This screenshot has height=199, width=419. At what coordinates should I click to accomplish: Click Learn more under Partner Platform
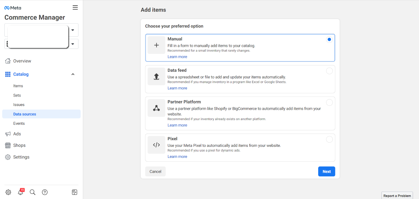pyautogui.click(x=177, y=125)
